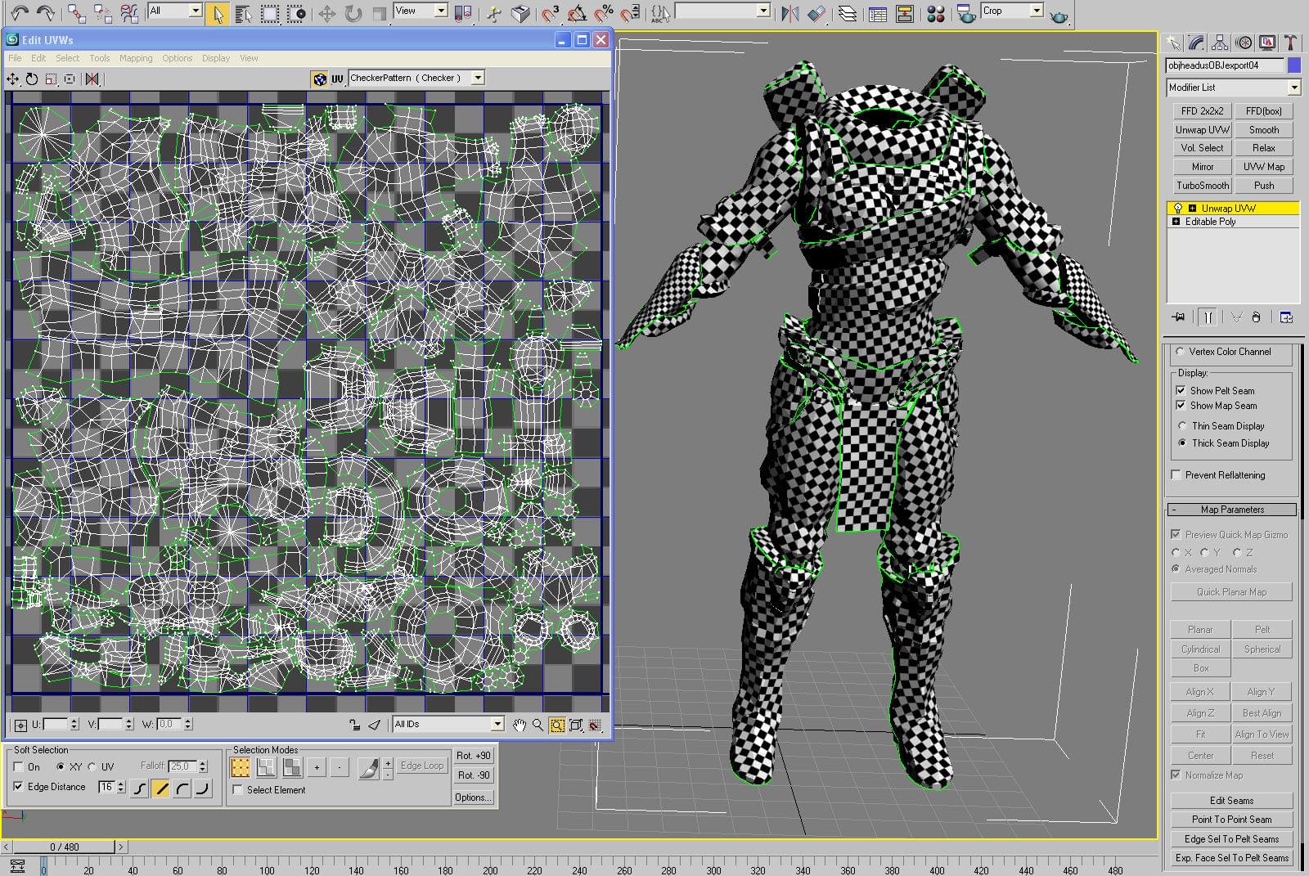Viewport: 1309px width, 876px height.
Task: Expand the Unwrap UVW modifier entry
Action: pyautogui.click(x=1192, y=209)
